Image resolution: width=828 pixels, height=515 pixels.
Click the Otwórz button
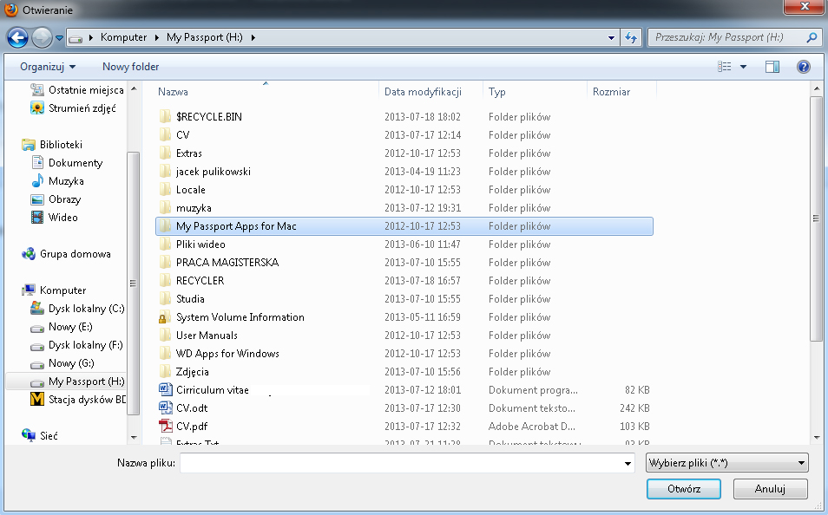[x=684, y=489]
